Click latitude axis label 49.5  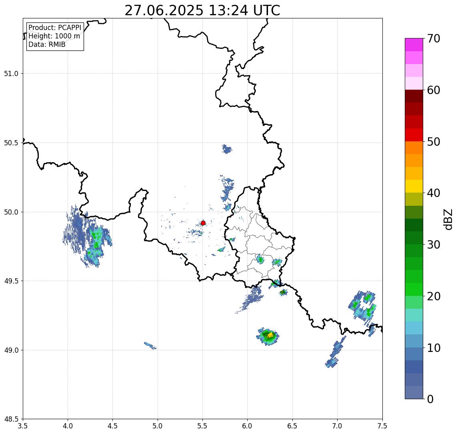11,281
